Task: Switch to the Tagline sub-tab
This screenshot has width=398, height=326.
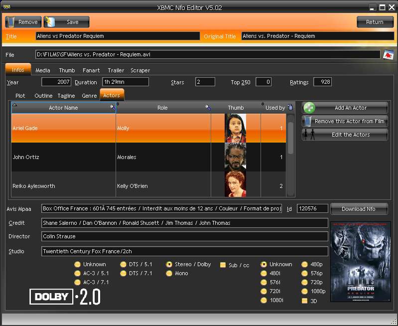Action: click(x=66, y=96)
